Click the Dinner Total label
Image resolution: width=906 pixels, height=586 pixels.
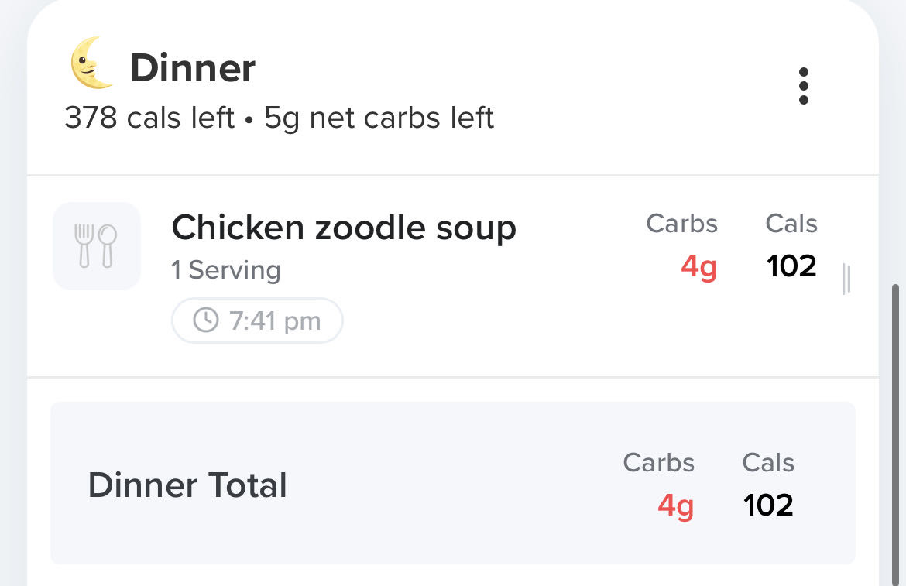click(187, 485)
